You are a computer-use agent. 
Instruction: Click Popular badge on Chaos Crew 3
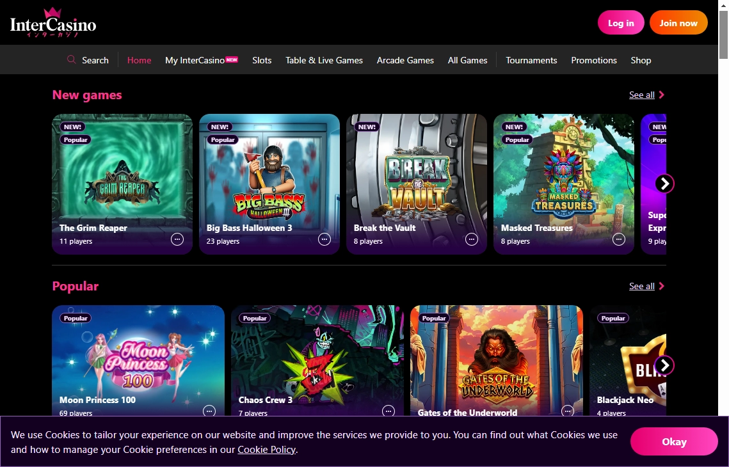pos(255,319)
